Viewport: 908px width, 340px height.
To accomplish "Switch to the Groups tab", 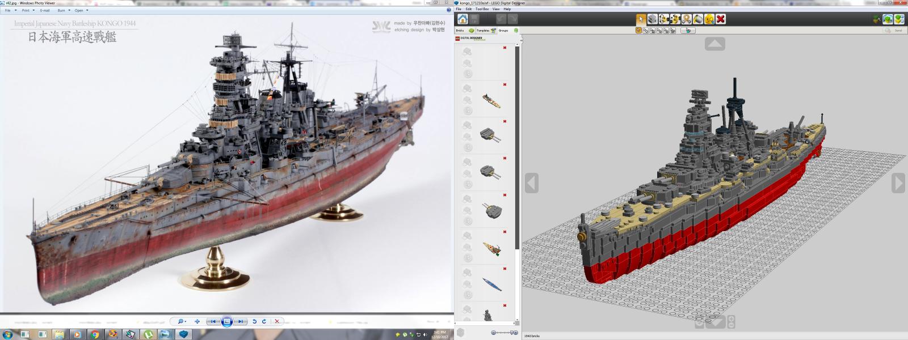I will click(x=503, y=31).
